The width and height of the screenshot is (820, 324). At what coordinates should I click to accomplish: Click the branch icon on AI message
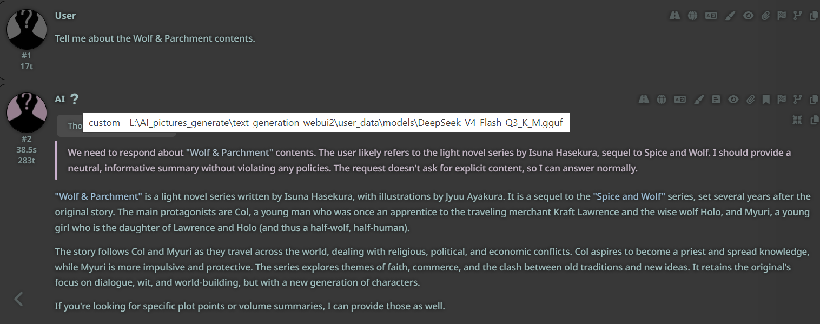click(797, 99)
